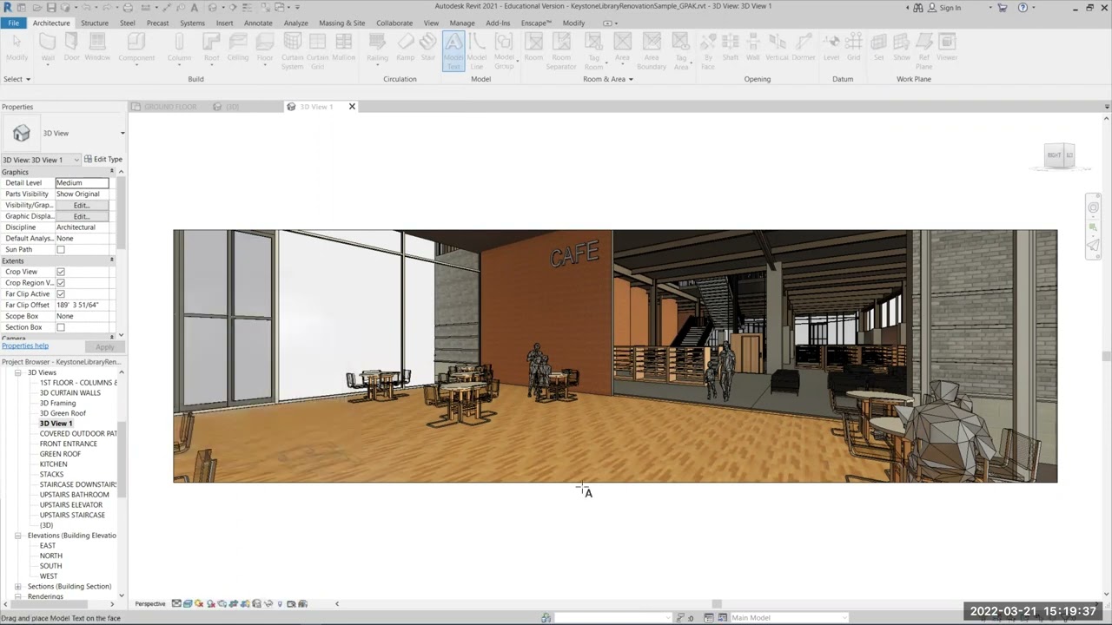Select the Room tool

(533, 47)
